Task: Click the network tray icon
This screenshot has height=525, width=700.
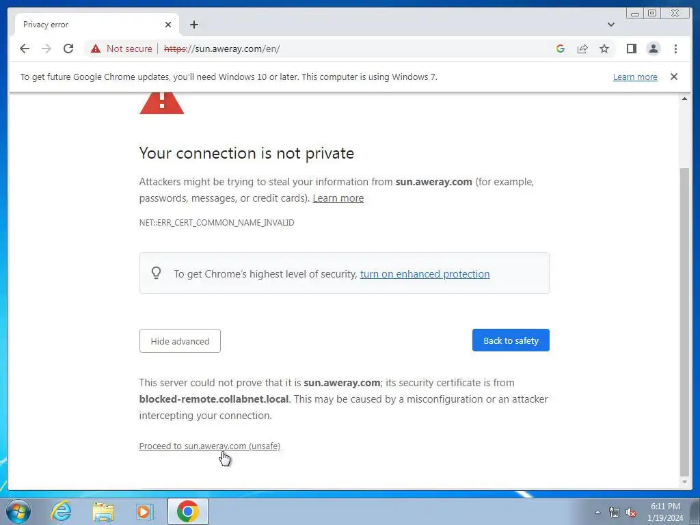Action: point(615,512)
